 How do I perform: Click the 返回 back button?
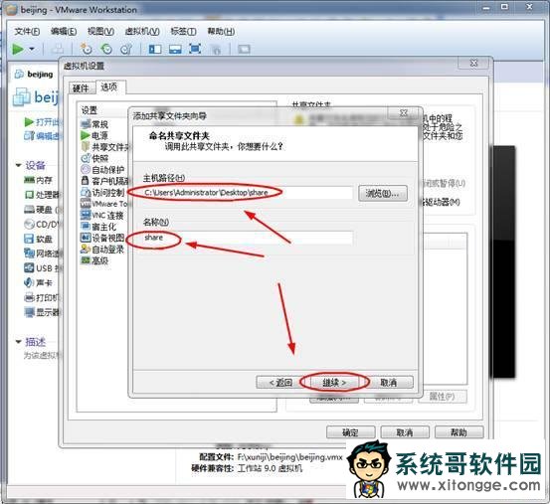[x=280, y=383]
